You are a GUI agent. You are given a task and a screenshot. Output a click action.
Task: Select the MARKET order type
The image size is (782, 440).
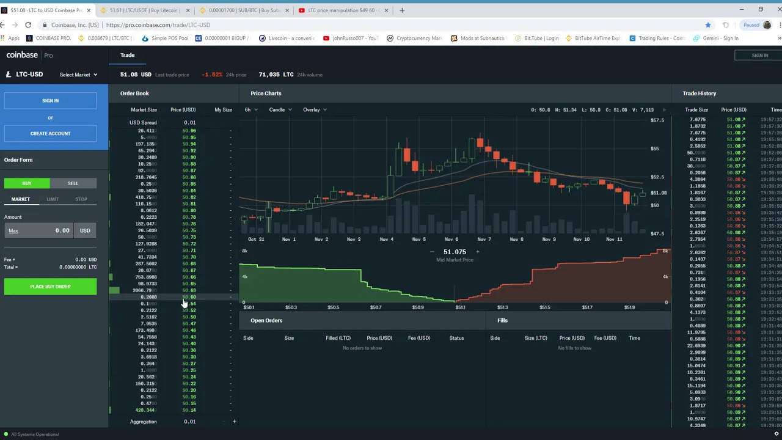[x=20, y=199]
